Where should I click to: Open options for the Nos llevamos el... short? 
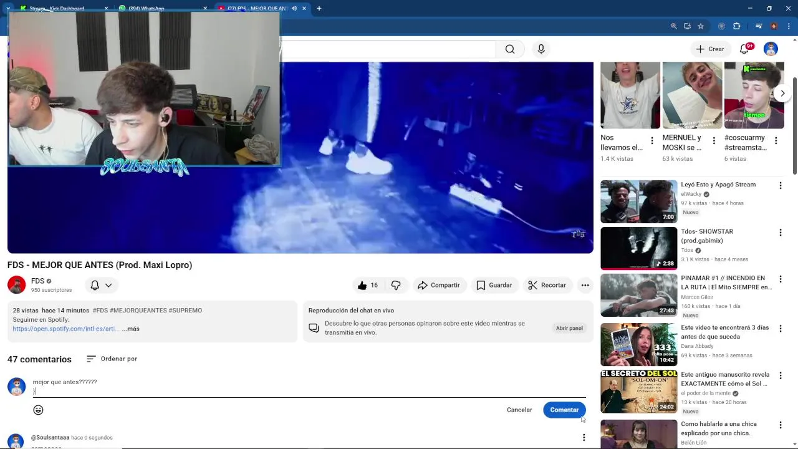[x=652, y=141]
